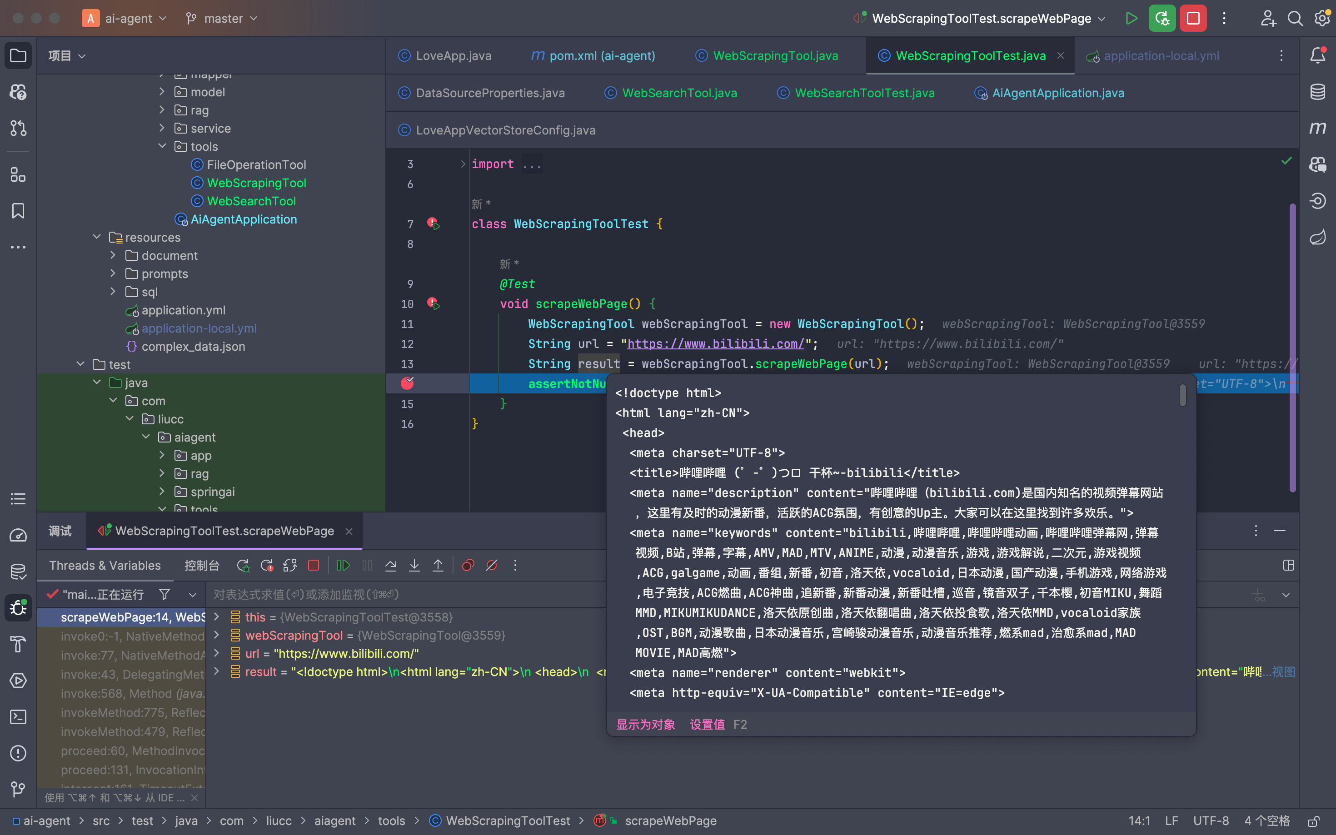Click the Run button in the top toolbar

tap(1131, 18)
